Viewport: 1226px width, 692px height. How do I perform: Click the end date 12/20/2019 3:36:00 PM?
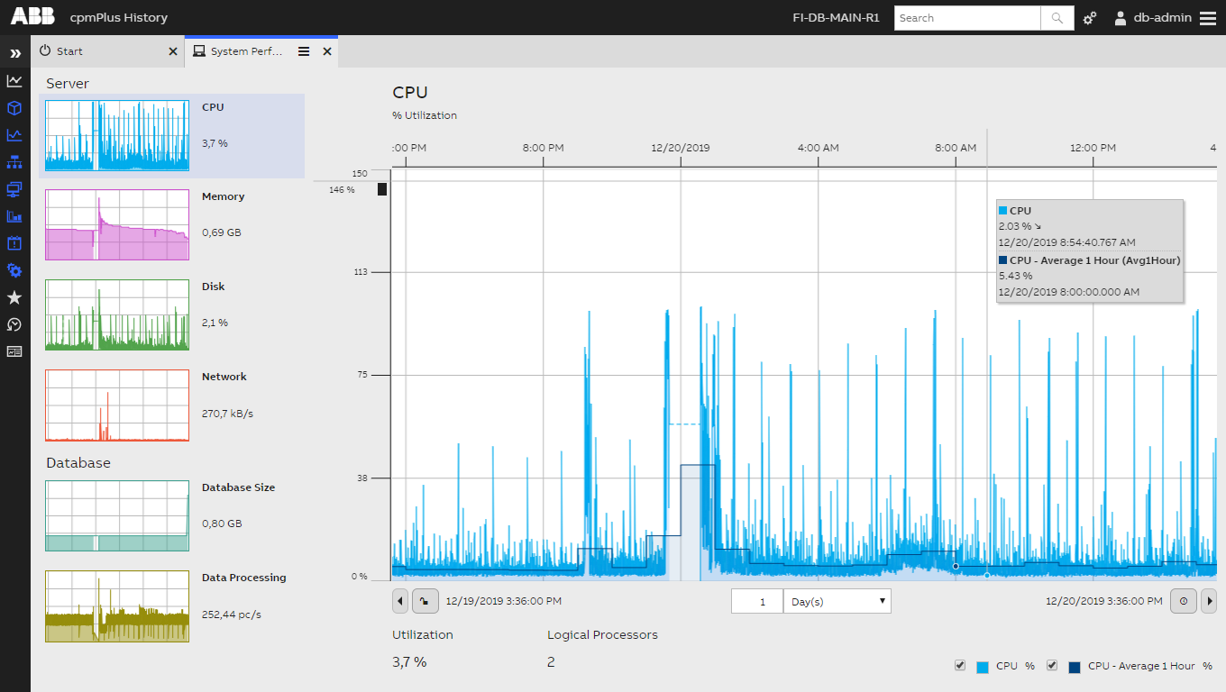tap(1104, 601)
